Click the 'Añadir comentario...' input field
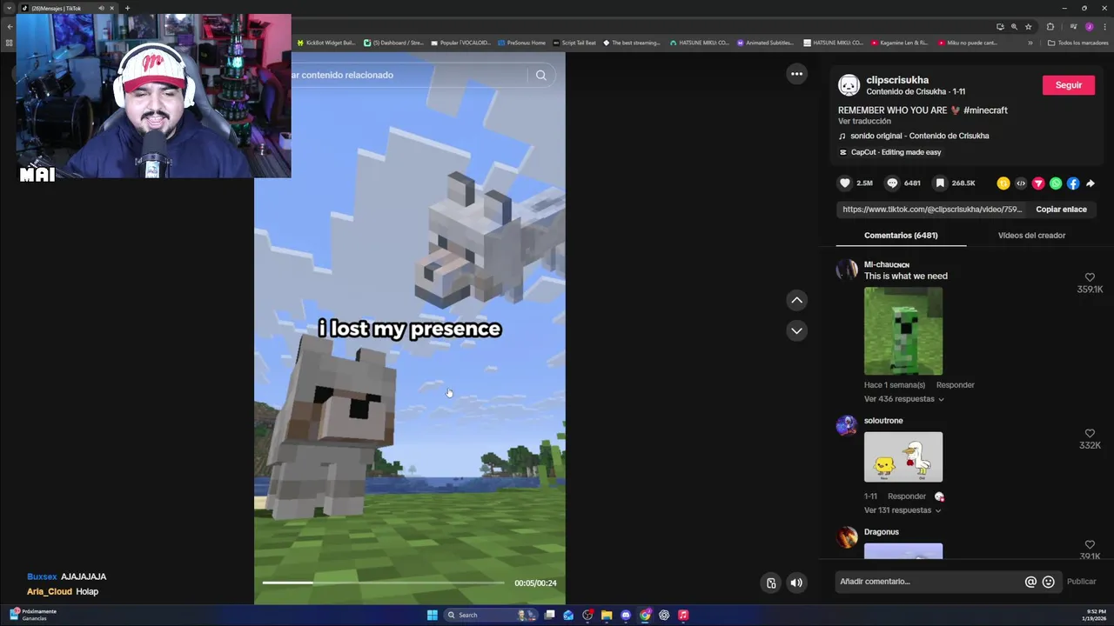The height and width of the screenshot is (626, 1114). (928, 582)
